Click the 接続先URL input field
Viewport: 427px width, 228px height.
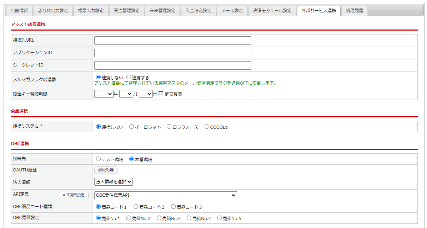click(x=172, y=41)
